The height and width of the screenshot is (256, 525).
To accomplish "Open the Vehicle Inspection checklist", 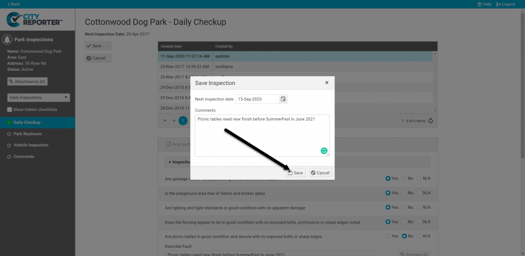I will pyautogui.click(x=31, y=145).
